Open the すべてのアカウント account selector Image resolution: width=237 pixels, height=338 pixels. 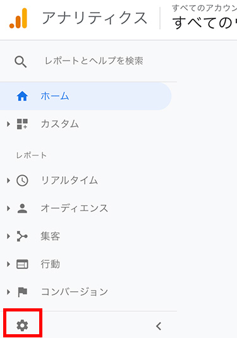204,18
